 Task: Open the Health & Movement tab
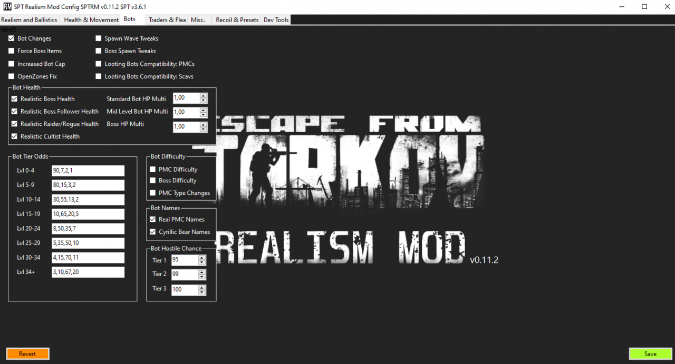coord(91,19)
